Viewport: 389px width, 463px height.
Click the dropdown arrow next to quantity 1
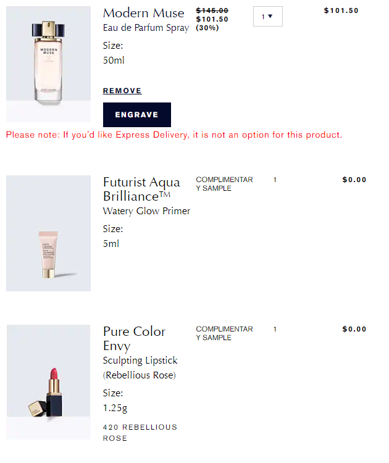coord(270,17)
